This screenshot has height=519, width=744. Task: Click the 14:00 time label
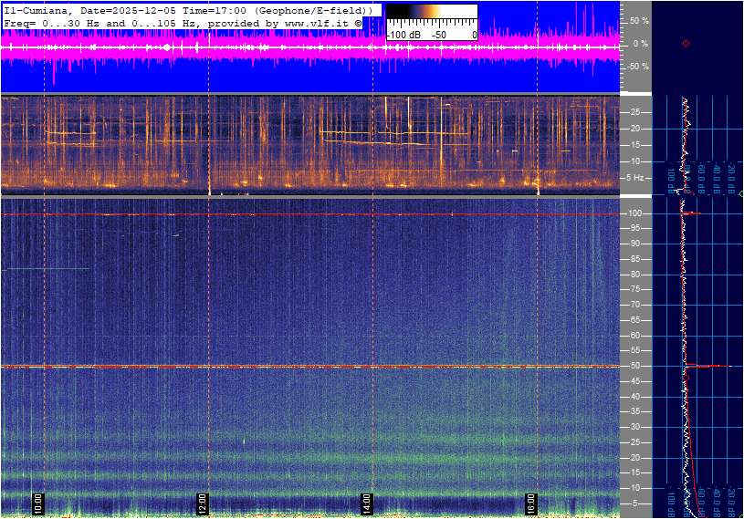click(367, 503)
